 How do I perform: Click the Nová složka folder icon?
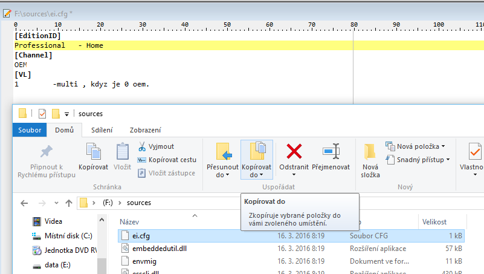(x=370, y=152)
